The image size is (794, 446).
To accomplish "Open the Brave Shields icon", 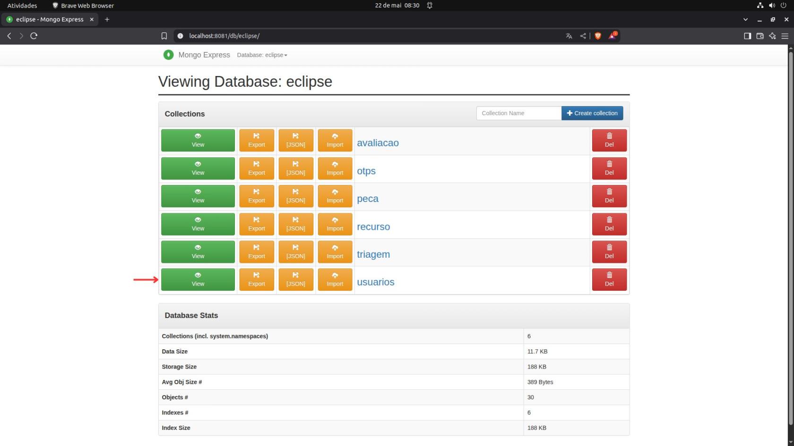I will tap(598, 36).
